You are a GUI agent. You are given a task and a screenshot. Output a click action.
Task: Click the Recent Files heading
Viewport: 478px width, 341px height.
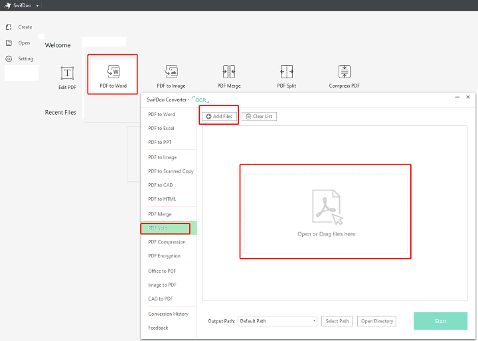tap(60, 112)
